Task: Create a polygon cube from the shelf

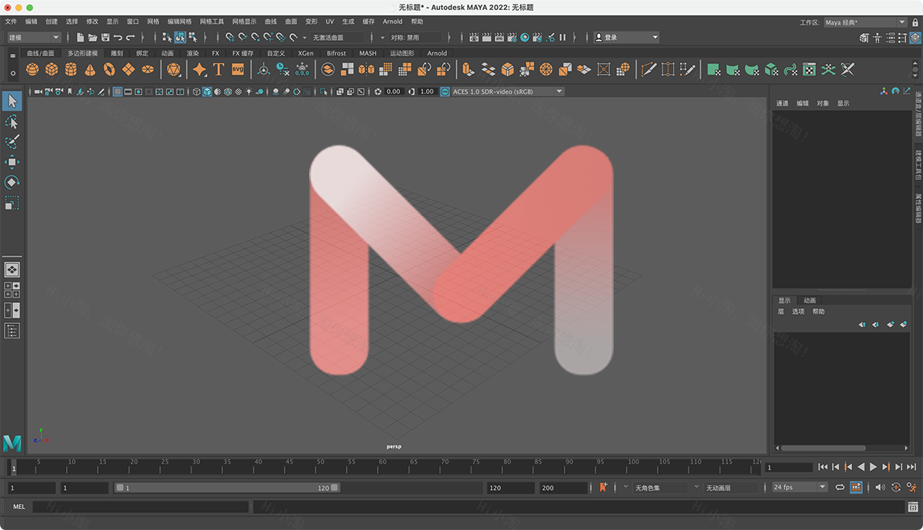Action: [52, 69]
